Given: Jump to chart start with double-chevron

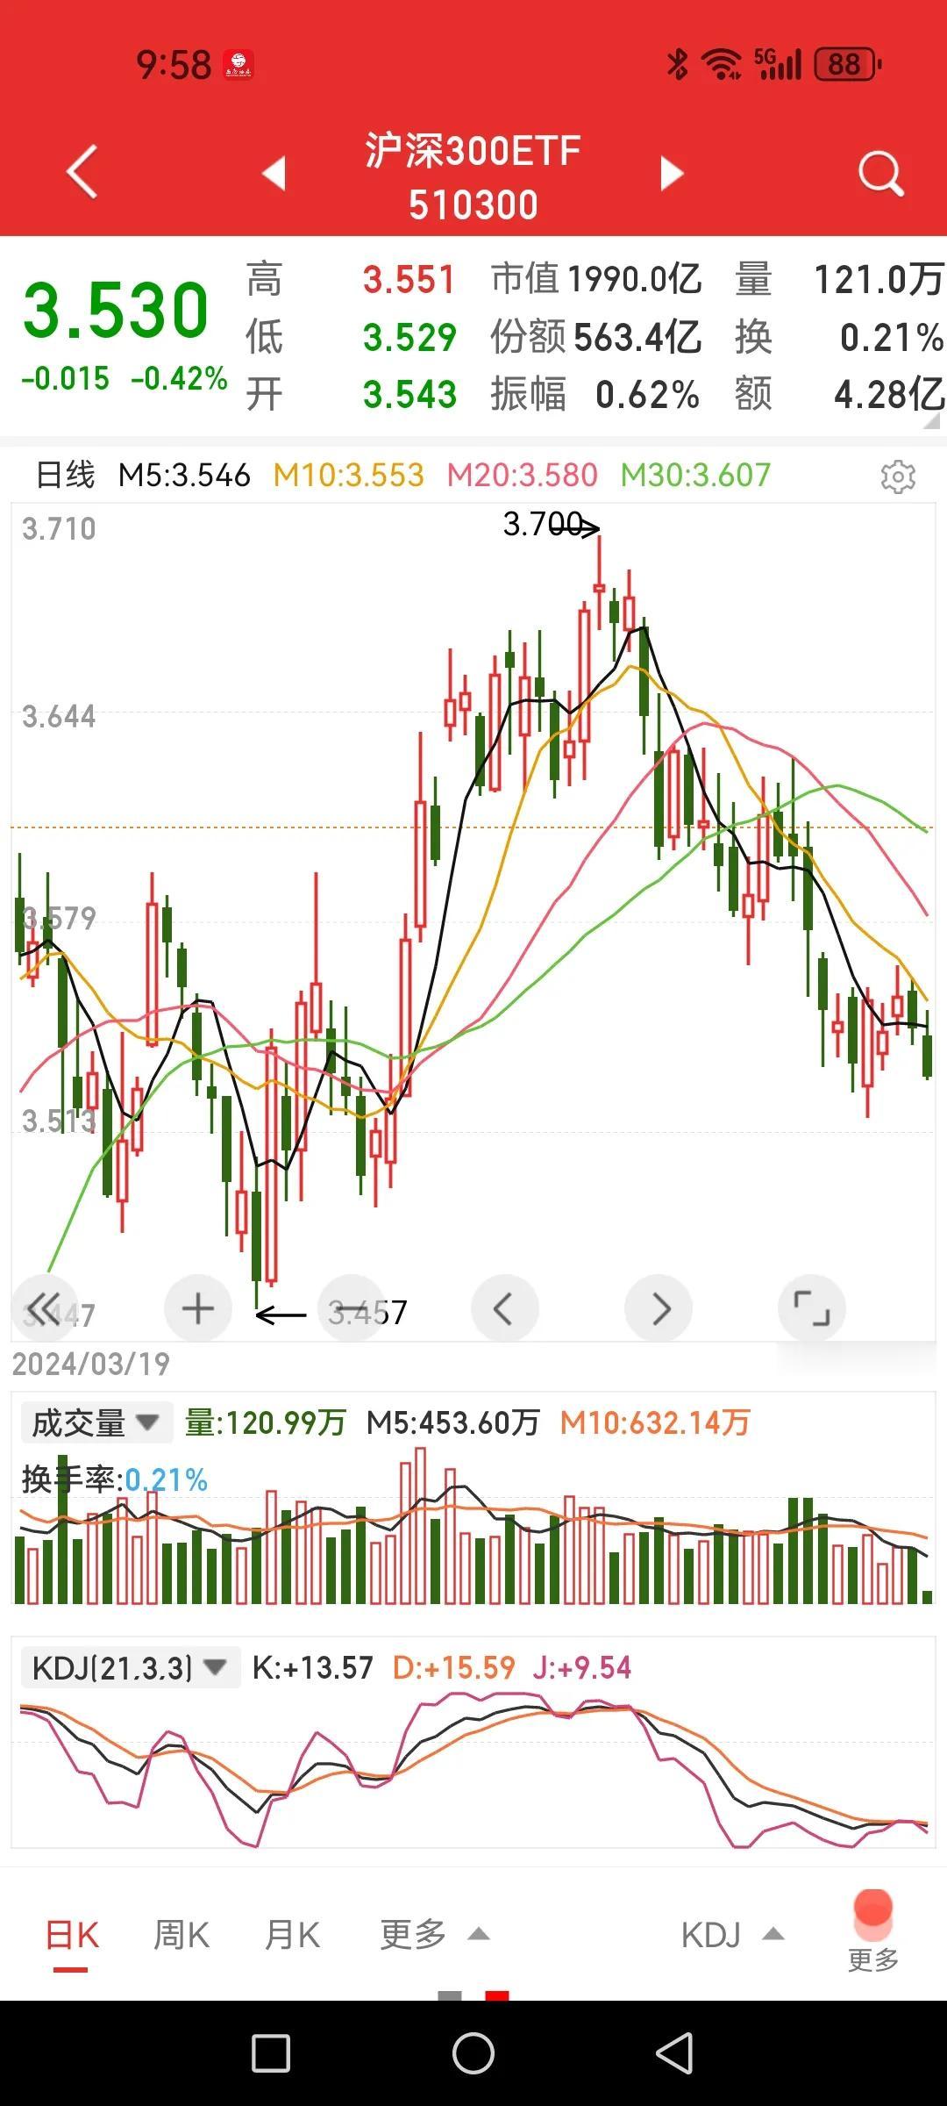Looking at the screenshot, I should click(45, 1307).
